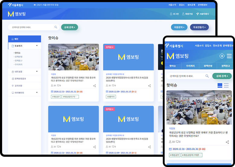Open 서울소식 link in the mobile view
This screenshot has width=235, height=167.
199,46
